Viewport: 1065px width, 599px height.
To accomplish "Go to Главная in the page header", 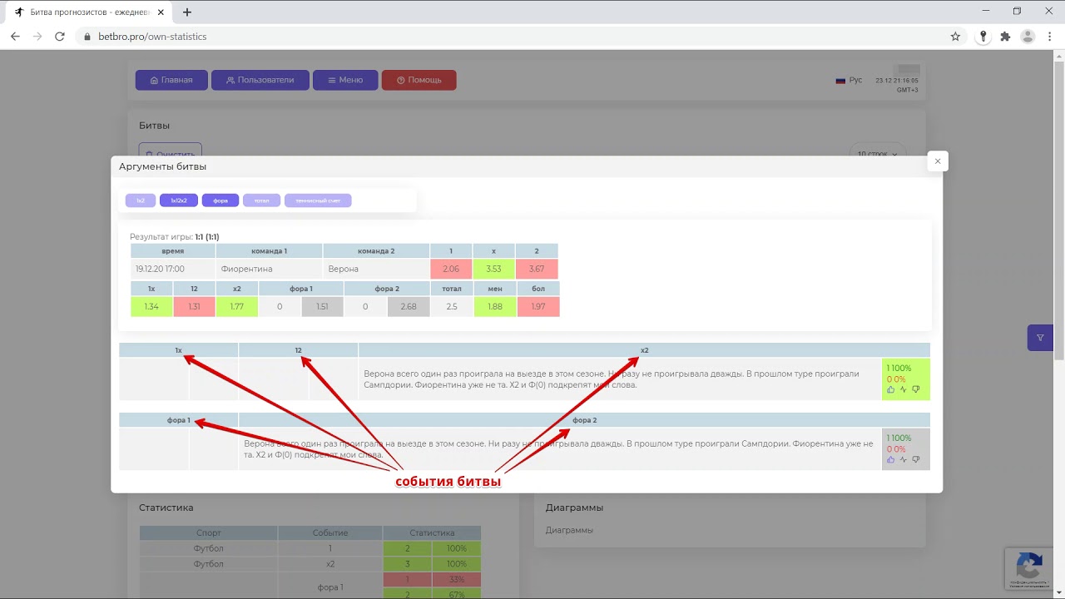I will (171, 80).
